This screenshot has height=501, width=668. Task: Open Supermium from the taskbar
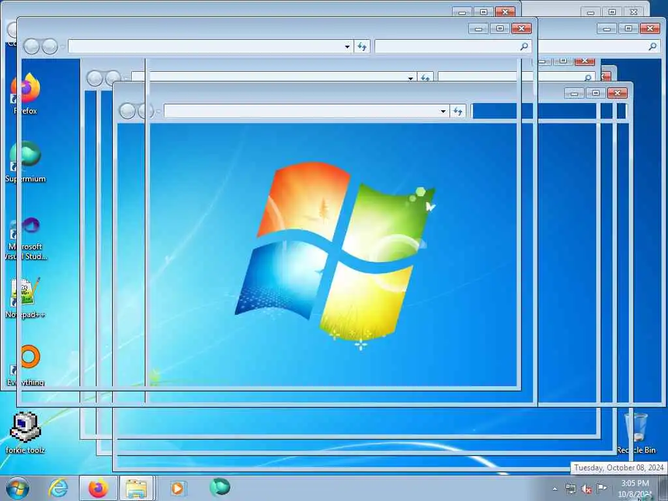tap(220, 487)
